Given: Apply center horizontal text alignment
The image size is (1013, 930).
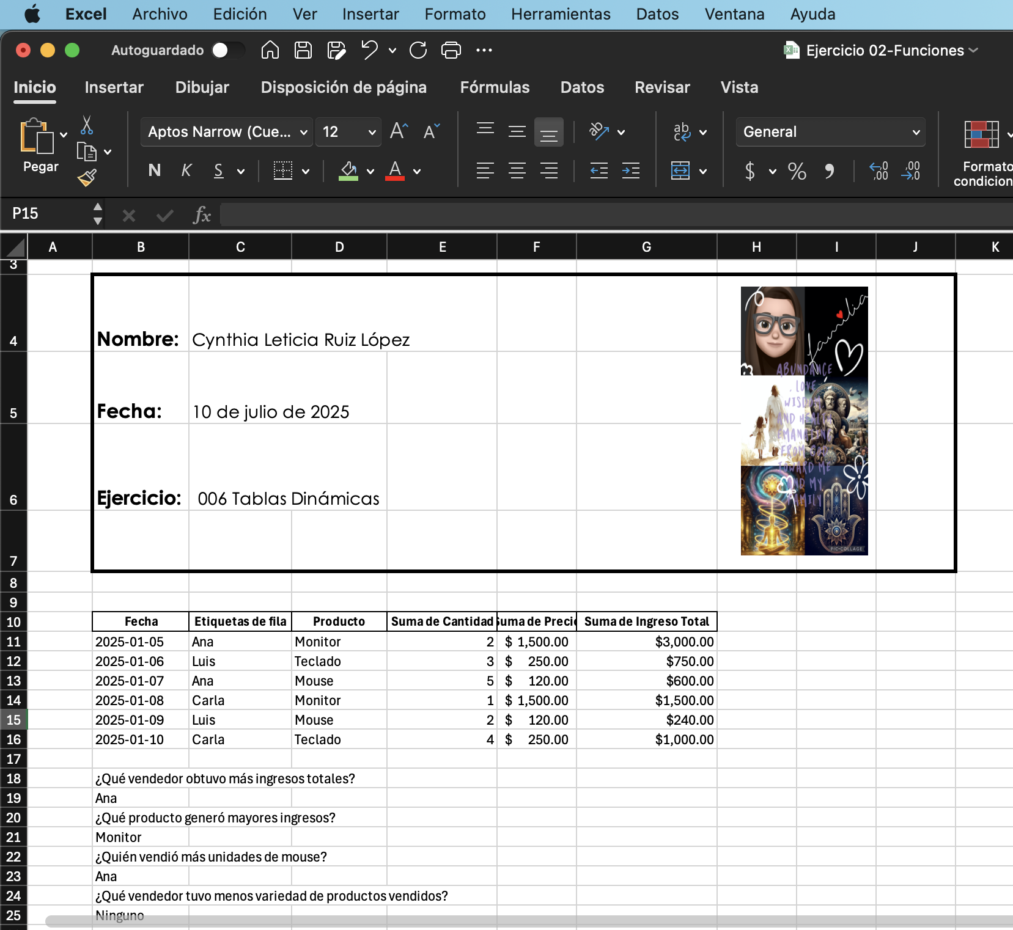Looking at the screenshot, I should tap(517, 171).
